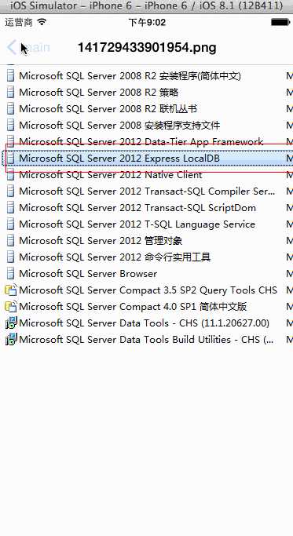Select the Wi-Fi status icon
The image size is (293, 536).
tap(42, 22)
